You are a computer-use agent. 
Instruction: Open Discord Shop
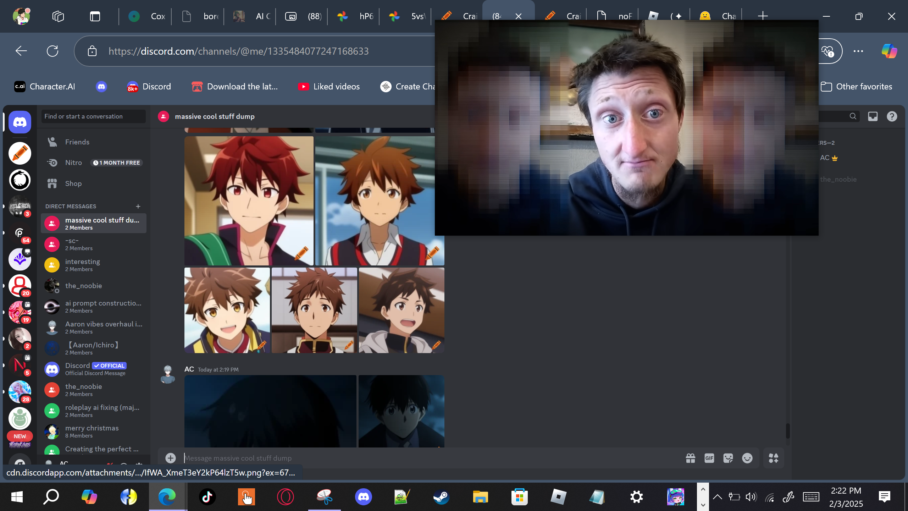pyautogui.click(x=94, y=183)
